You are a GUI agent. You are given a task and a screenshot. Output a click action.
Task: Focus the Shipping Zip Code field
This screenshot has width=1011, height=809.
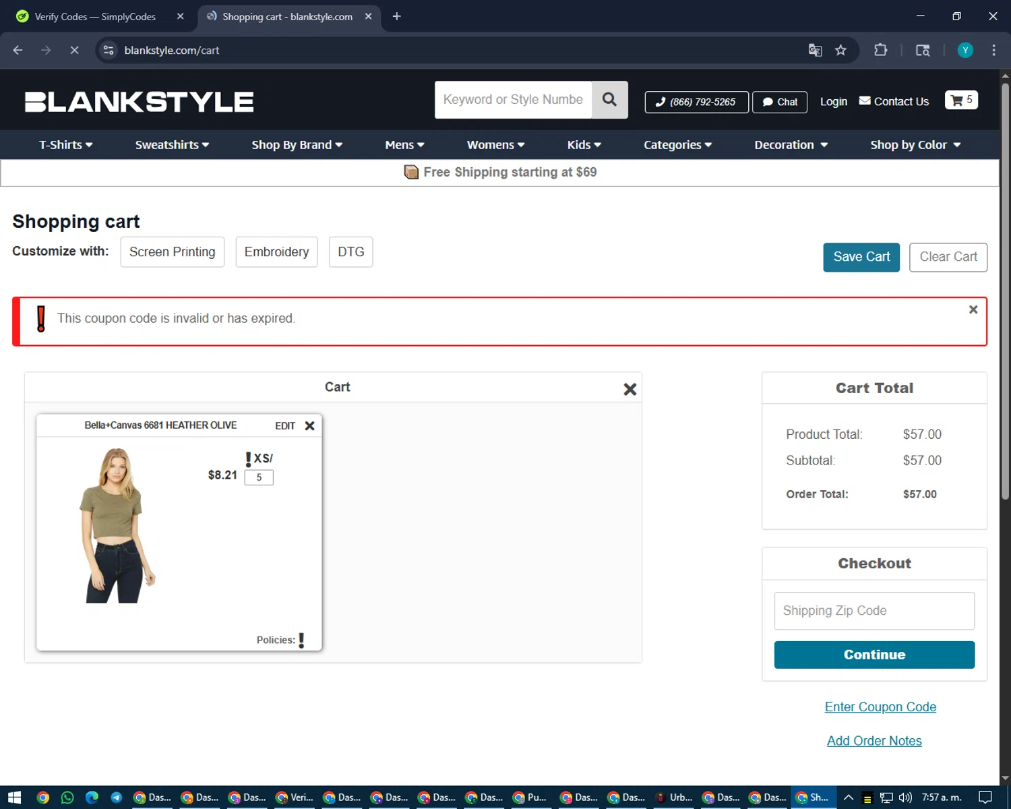[874, 611]
